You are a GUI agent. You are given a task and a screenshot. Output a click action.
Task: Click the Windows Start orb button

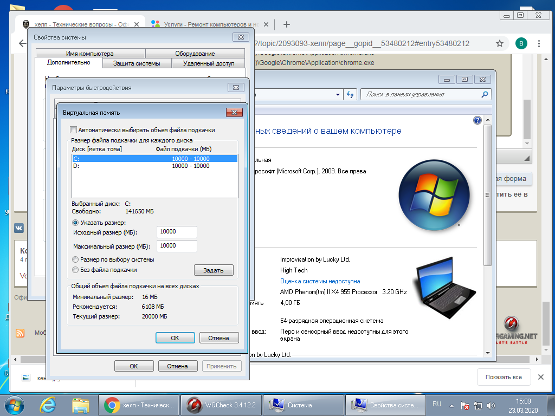point(14,404)
